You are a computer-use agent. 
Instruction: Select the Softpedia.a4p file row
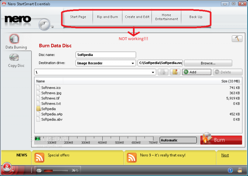tap(138, 114)
